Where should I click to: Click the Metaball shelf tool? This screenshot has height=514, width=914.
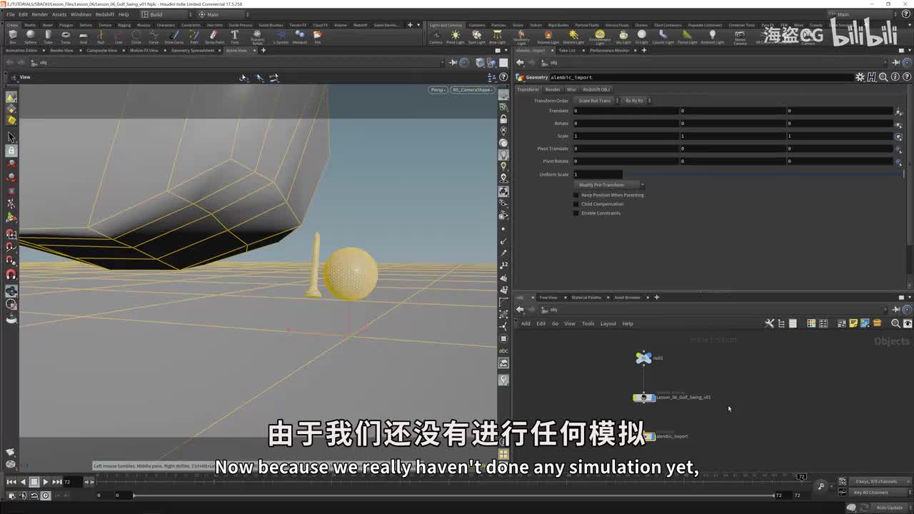tap(300, 36)
